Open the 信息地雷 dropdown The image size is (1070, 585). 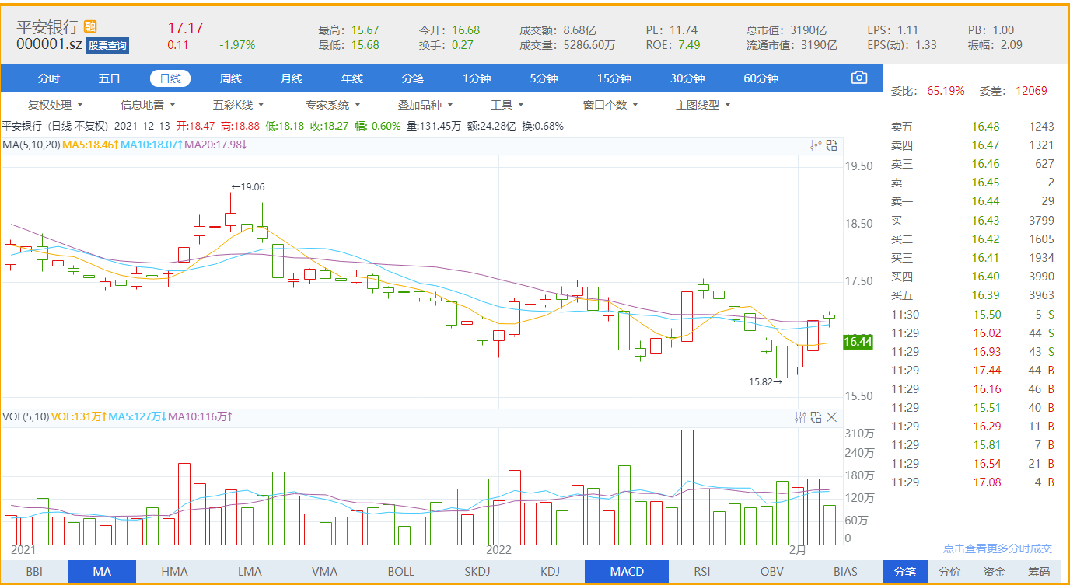(x=148, y=105)
